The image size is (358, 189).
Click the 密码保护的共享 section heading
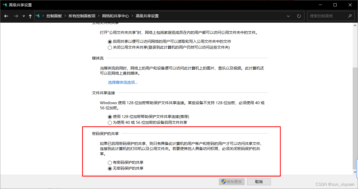point(105,133)
